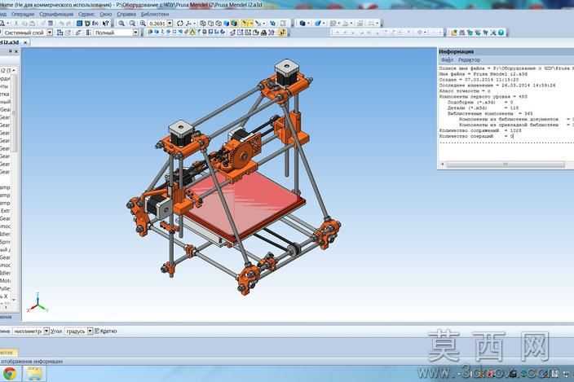The image size is (574, 382).
Task: Open the Спецификация menu
Action: point(56,15)
